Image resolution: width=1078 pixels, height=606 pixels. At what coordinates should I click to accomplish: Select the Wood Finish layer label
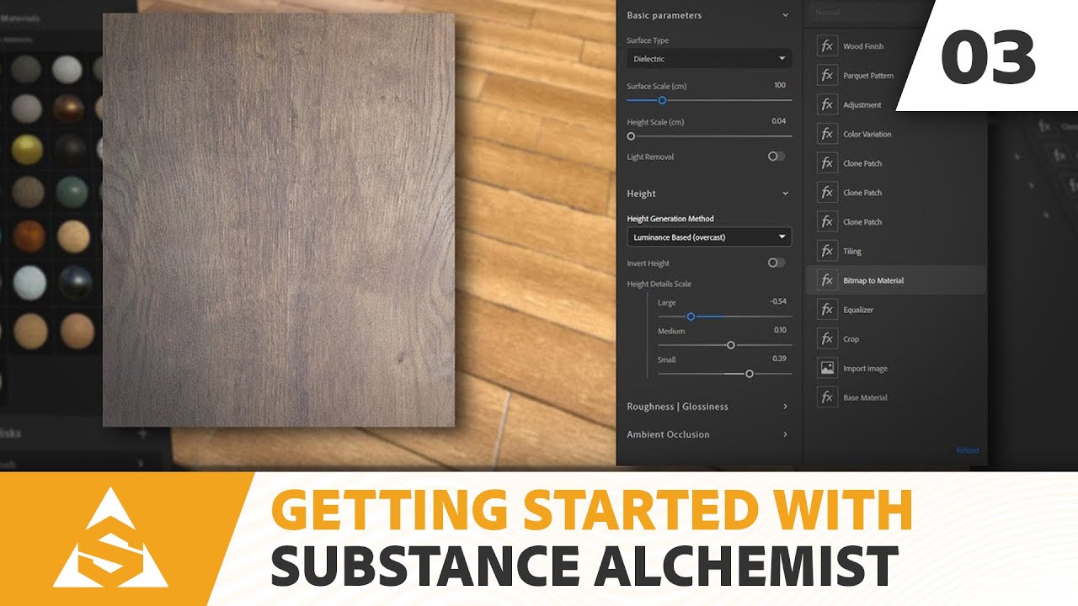[x=863, y=46]
